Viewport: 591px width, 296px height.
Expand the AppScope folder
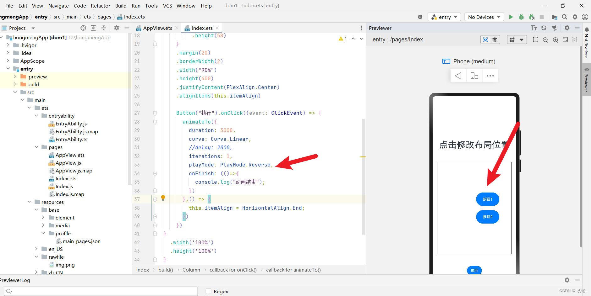click(x=8, y=61)
